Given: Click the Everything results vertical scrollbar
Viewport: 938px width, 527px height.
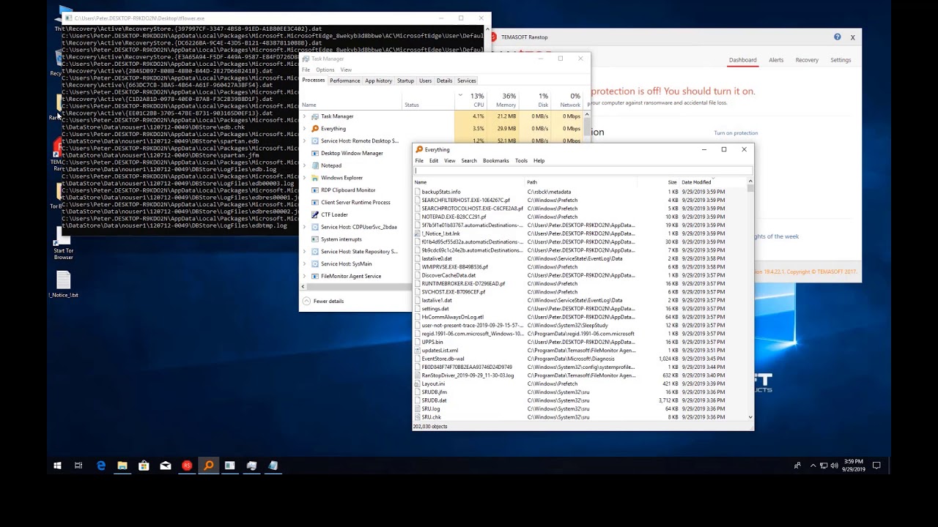Looking at the screenshot, I should point(750,300).
